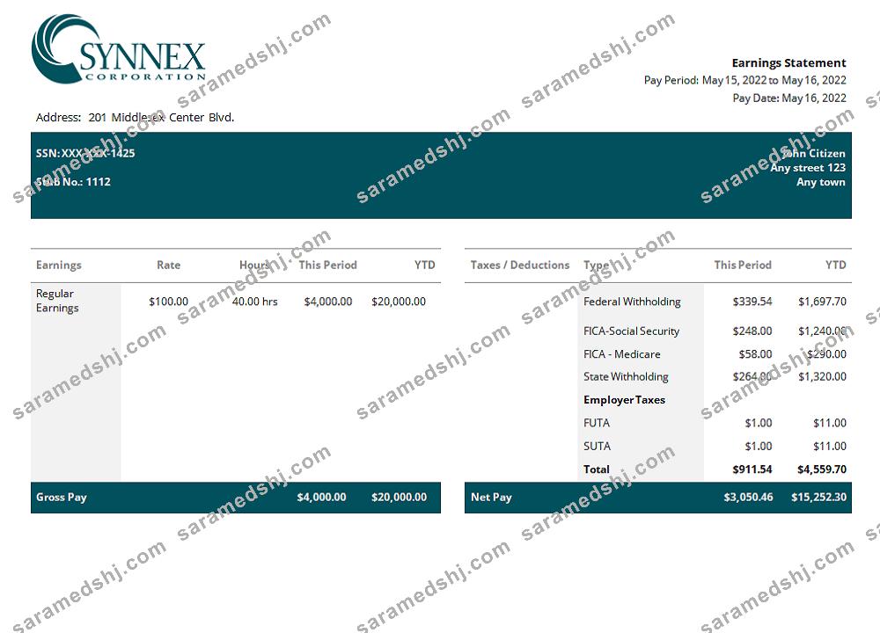Viewport: 880px width, 633px height.
Task: Click FICA-Social Security YTD '$1,240.00'
Action: click(x=822, y=331)
